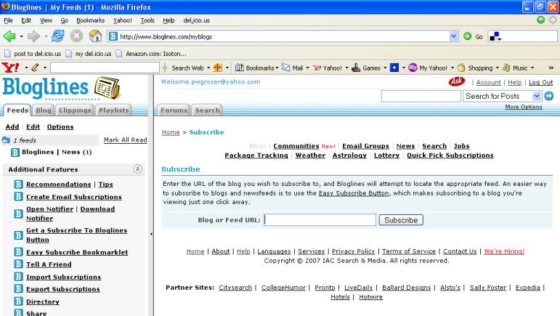The image size is (560, 316).
Task: Open the post to del.icio.us bookmark
Action: (33, 54)
